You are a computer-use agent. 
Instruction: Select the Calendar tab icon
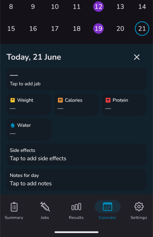point(108,207)
